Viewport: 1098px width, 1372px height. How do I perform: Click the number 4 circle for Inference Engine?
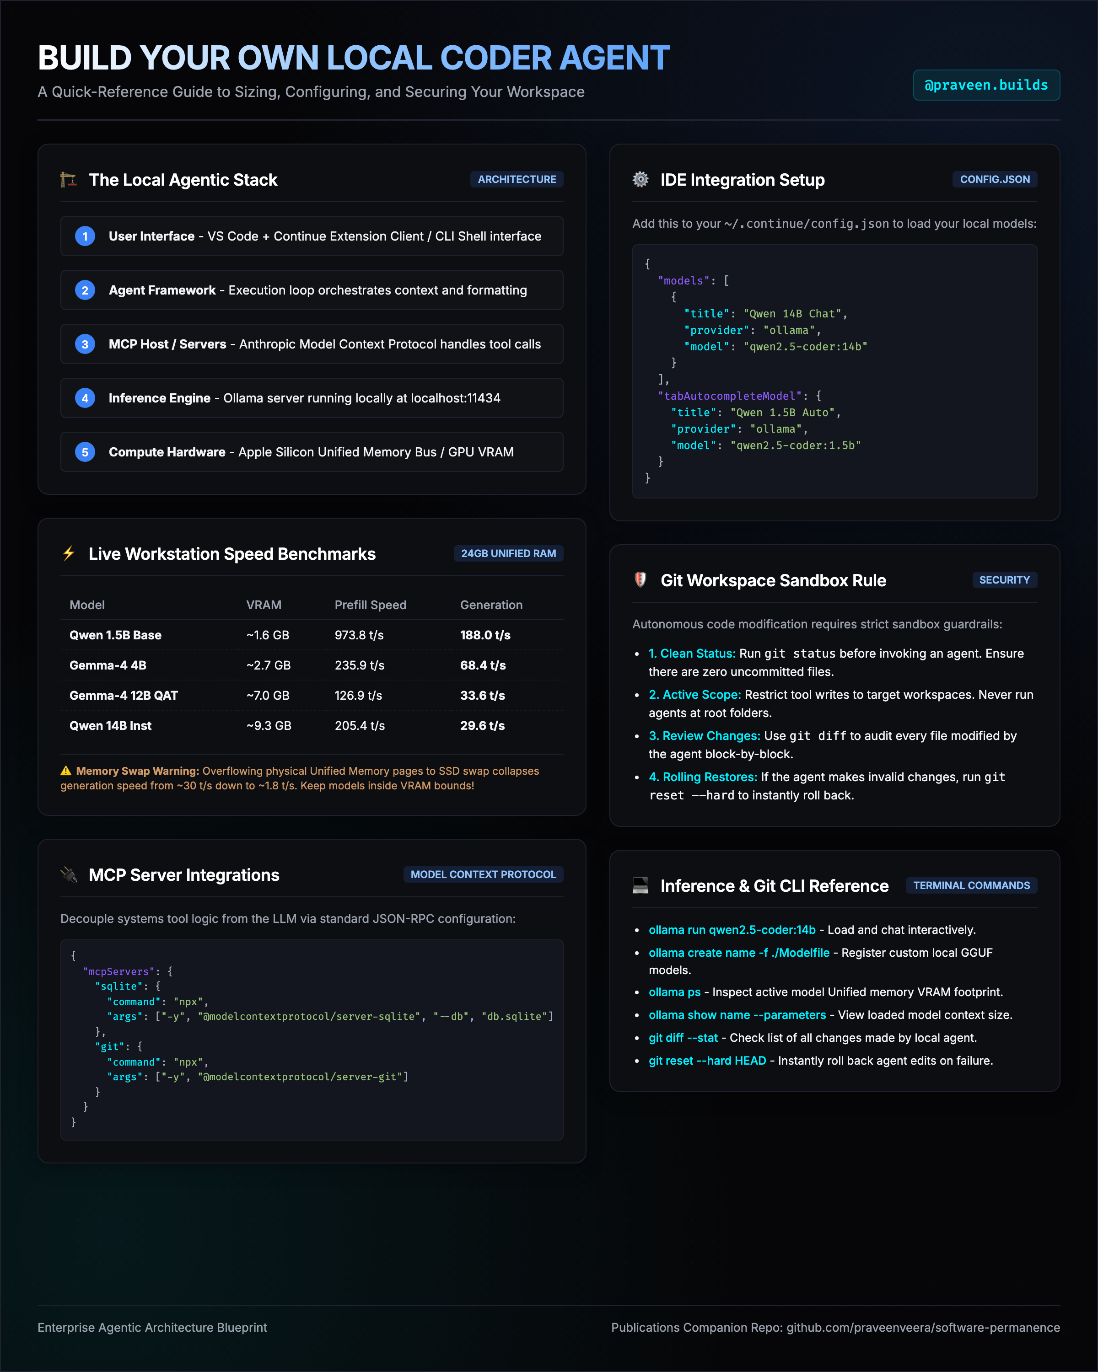85,398
